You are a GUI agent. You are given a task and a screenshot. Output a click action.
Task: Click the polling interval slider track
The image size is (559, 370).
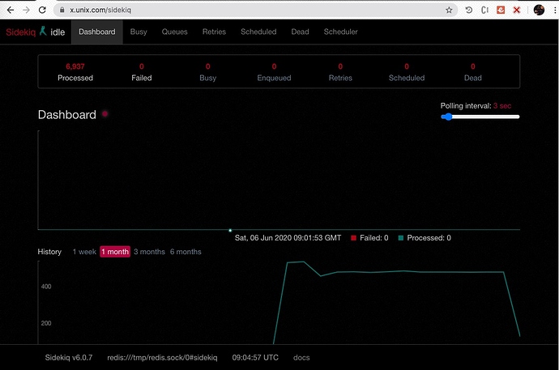pos(480,117)
